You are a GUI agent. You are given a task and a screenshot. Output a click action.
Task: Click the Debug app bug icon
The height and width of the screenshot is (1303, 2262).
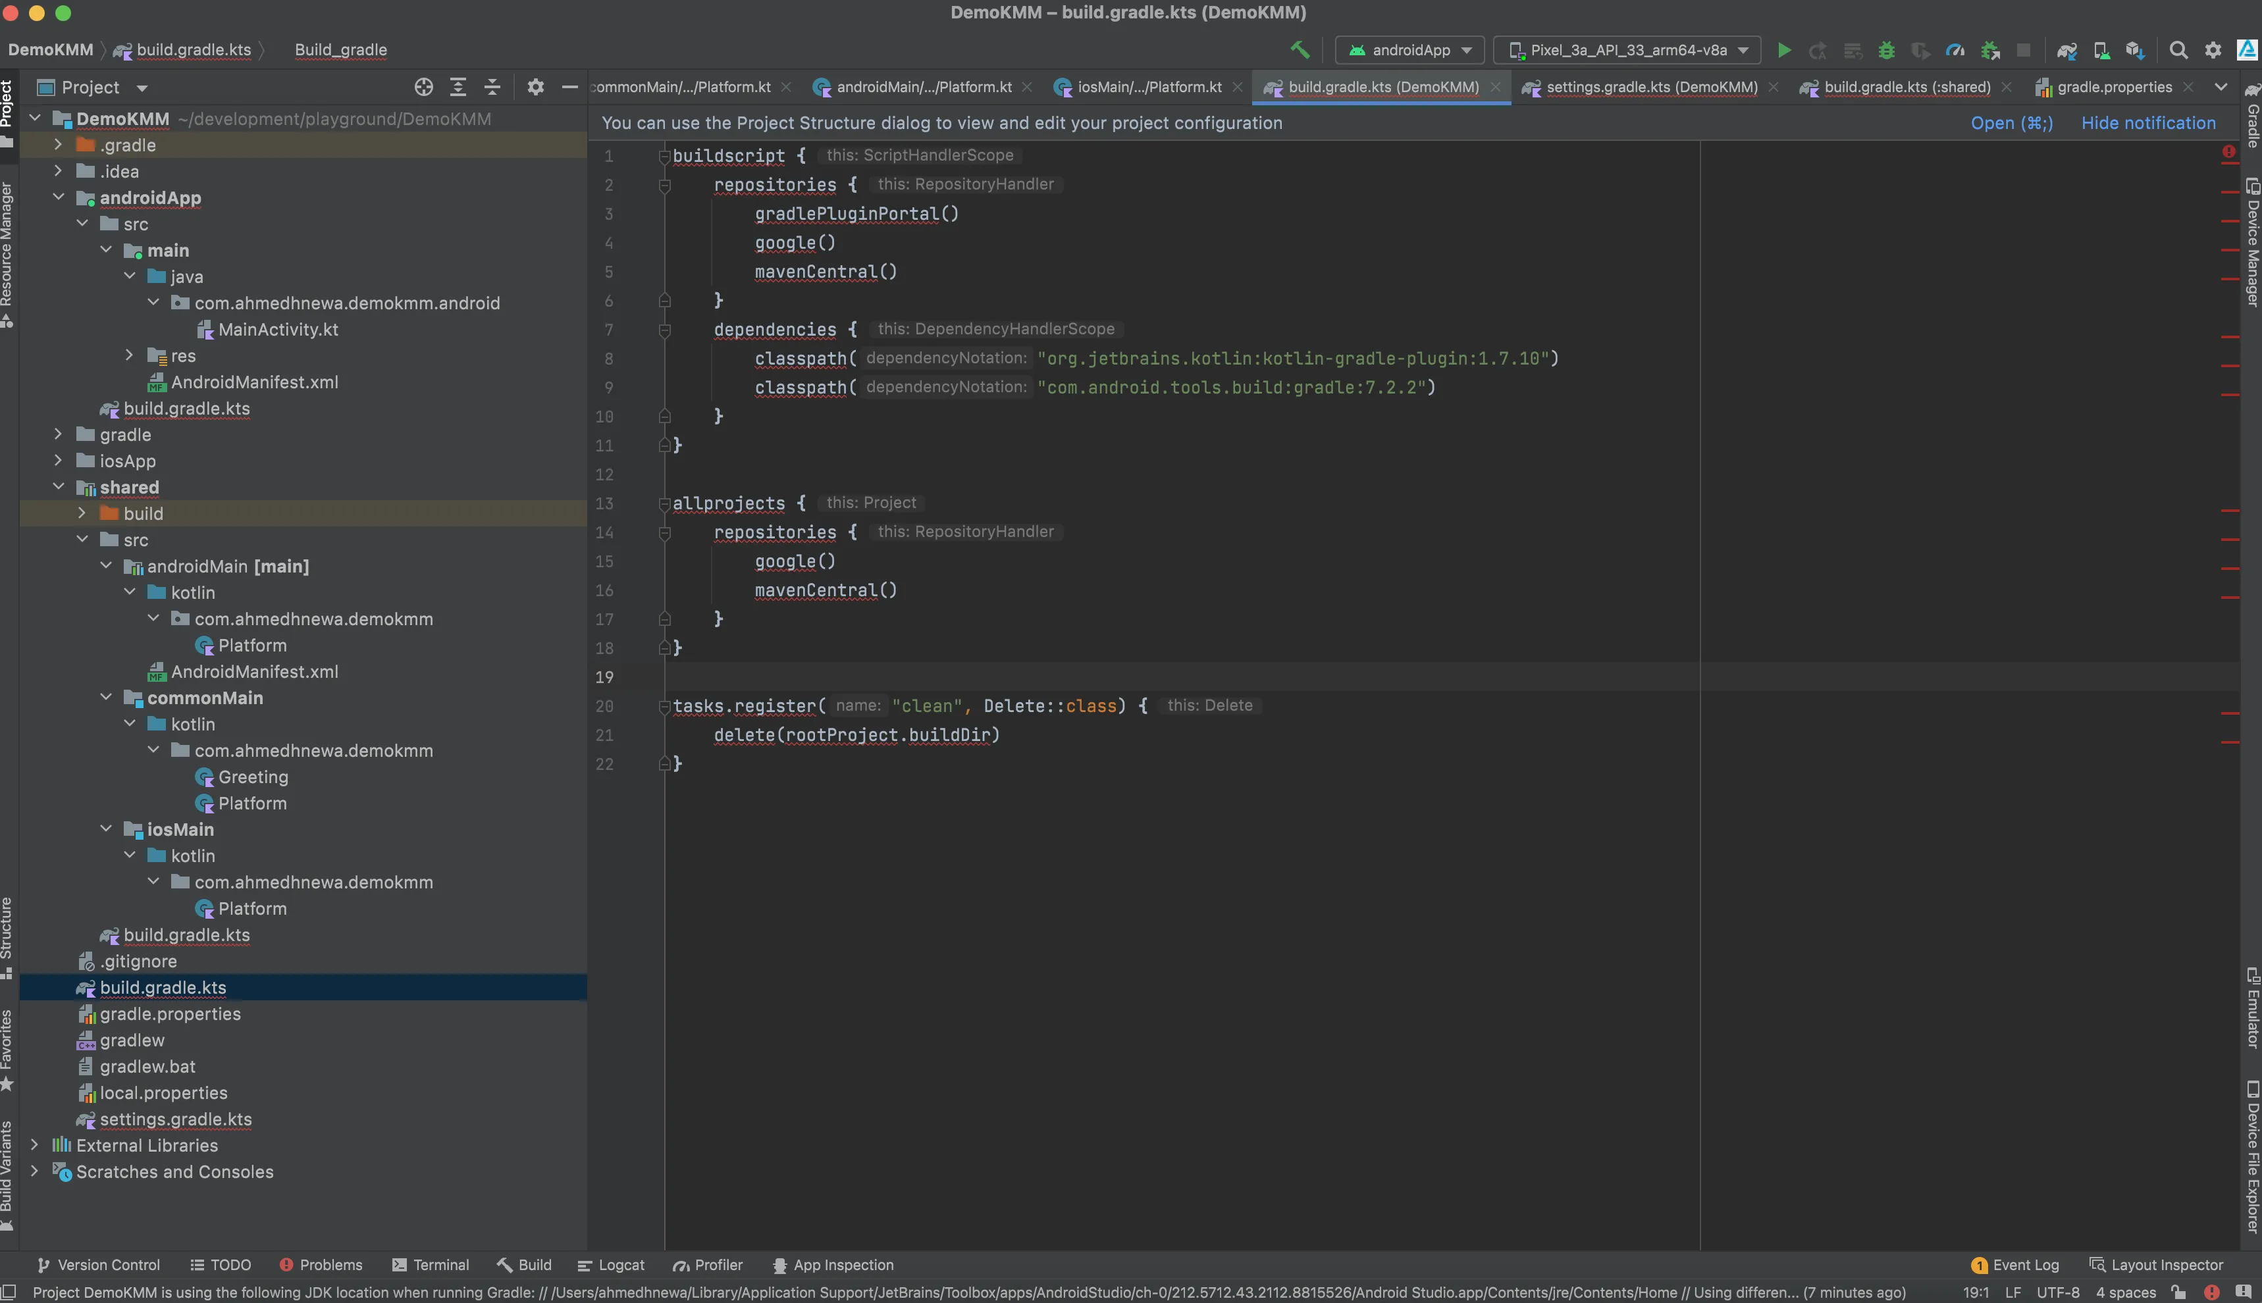click(x=1886, y=50)
